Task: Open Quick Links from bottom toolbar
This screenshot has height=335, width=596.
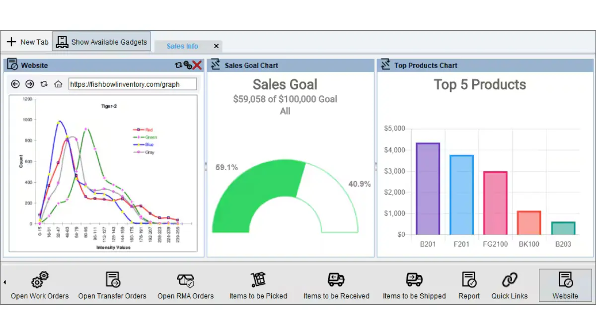Action: point(509,285)
